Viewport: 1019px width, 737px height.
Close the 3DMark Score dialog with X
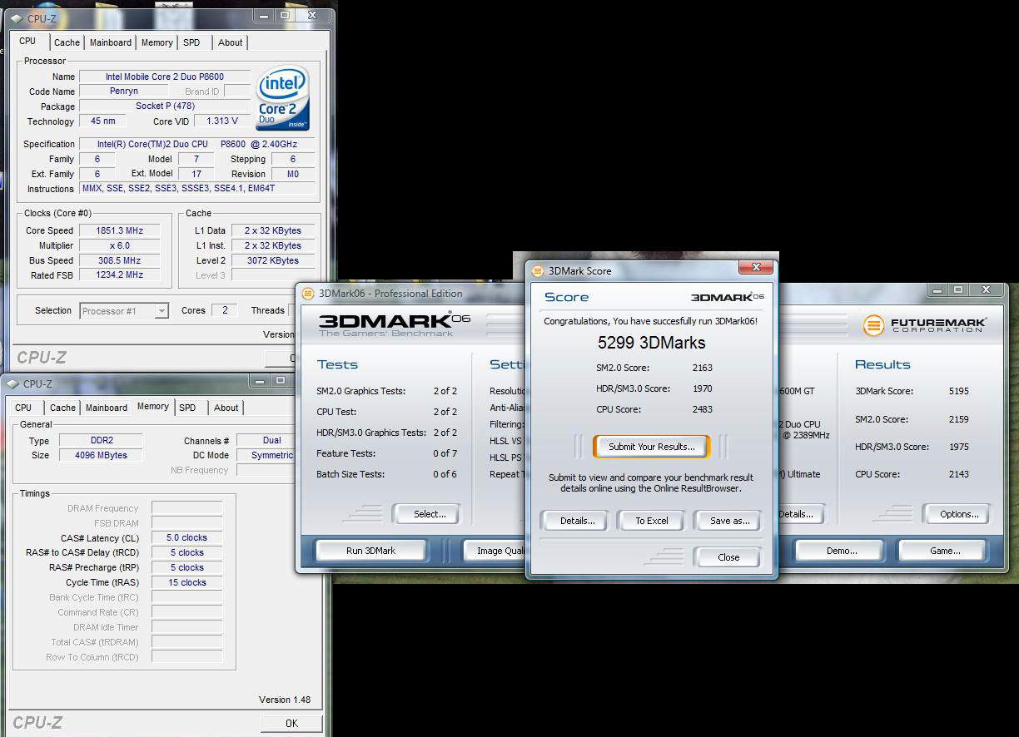pyautogui.click(x=756, y=268)
